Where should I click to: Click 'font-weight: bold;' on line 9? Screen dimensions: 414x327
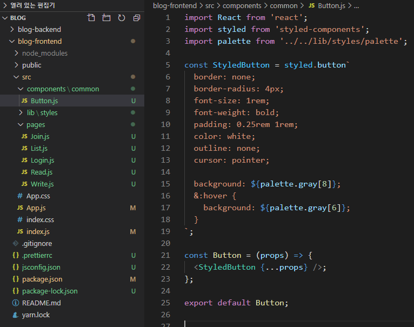(236, 112)
